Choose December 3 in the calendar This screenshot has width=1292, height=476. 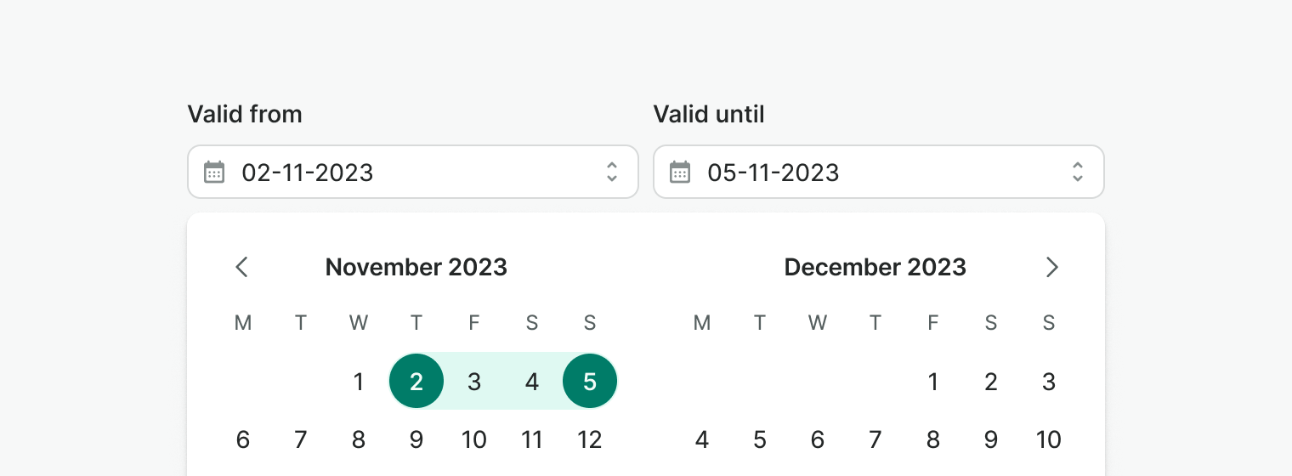click(1049, 382)
